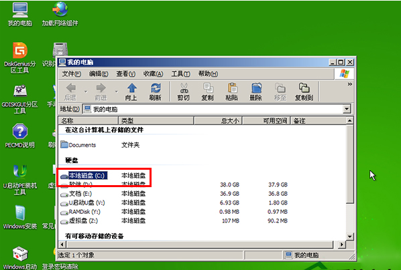401x270 pixels.
Task: Open the 文件(F) menu
Action: coord(72,74)
